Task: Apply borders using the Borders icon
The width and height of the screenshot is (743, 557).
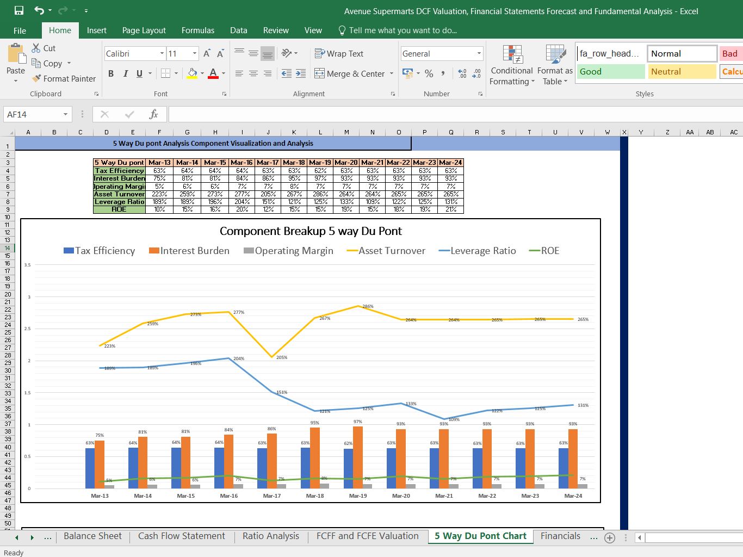Action: pos(166,73)
